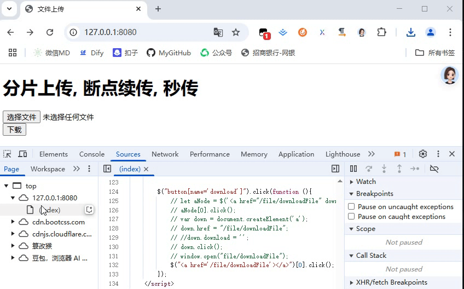Hide the debugger sidebar

[335, 169]
